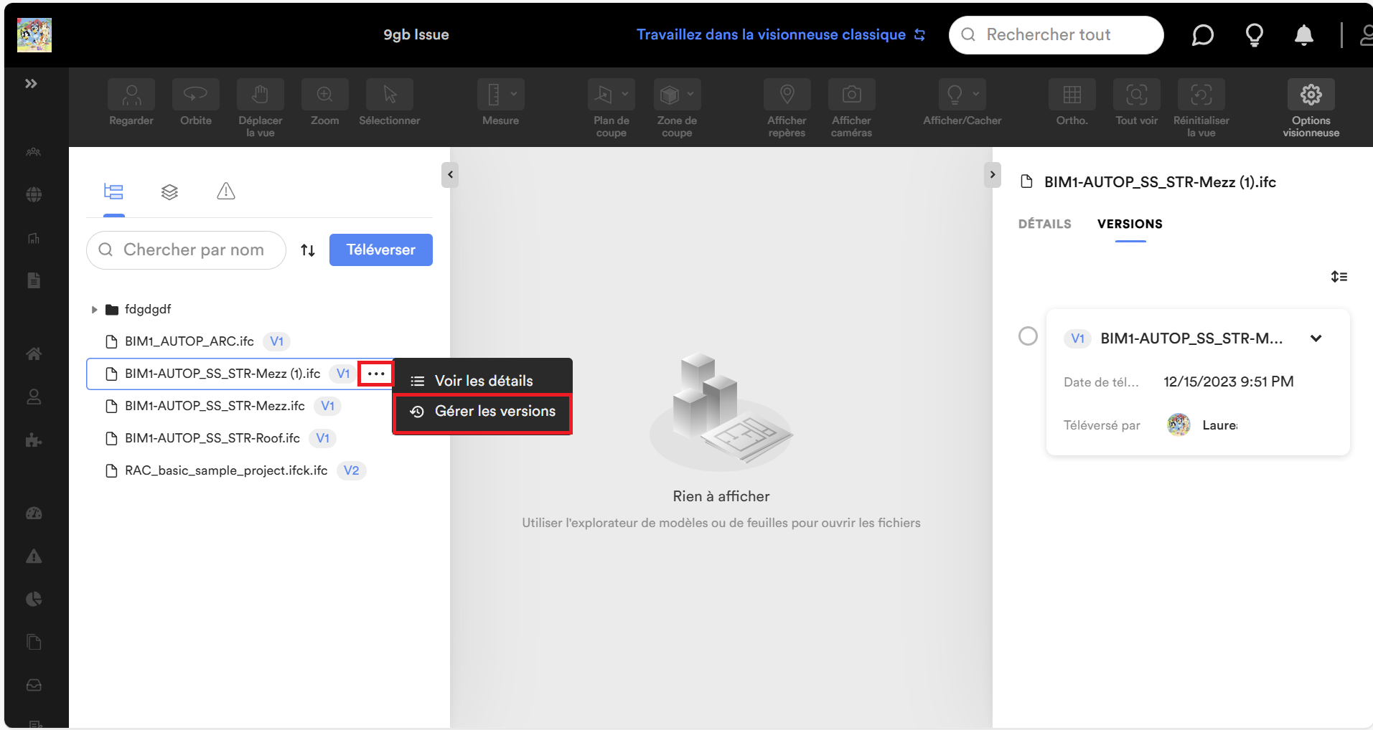Click the sort arrows next to search
This screenshot has width=1373, height=730.
(x=308, y=250)
